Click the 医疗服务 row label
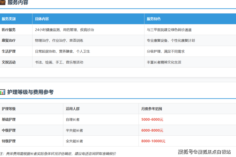The width and height of the screenshot is (236, 157). tap(9, 30)
